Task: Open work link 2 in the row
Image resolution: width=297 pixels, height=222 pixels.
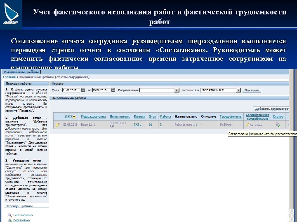Action: click(161, 125)
